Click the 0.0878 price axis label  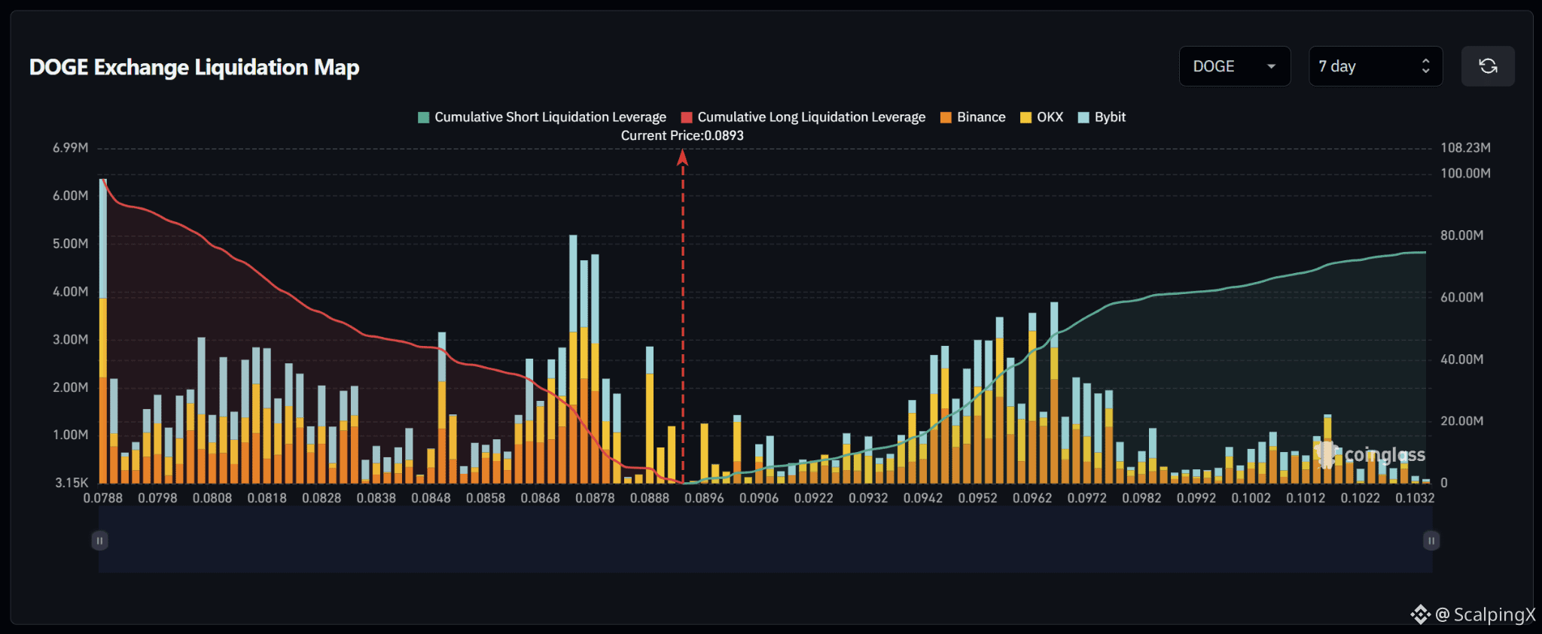coord(595,498)
